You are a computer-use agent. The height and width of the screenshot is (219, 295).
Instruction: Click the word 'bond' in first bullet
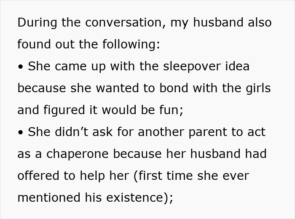pyautogui.click(x=174, y=88)
